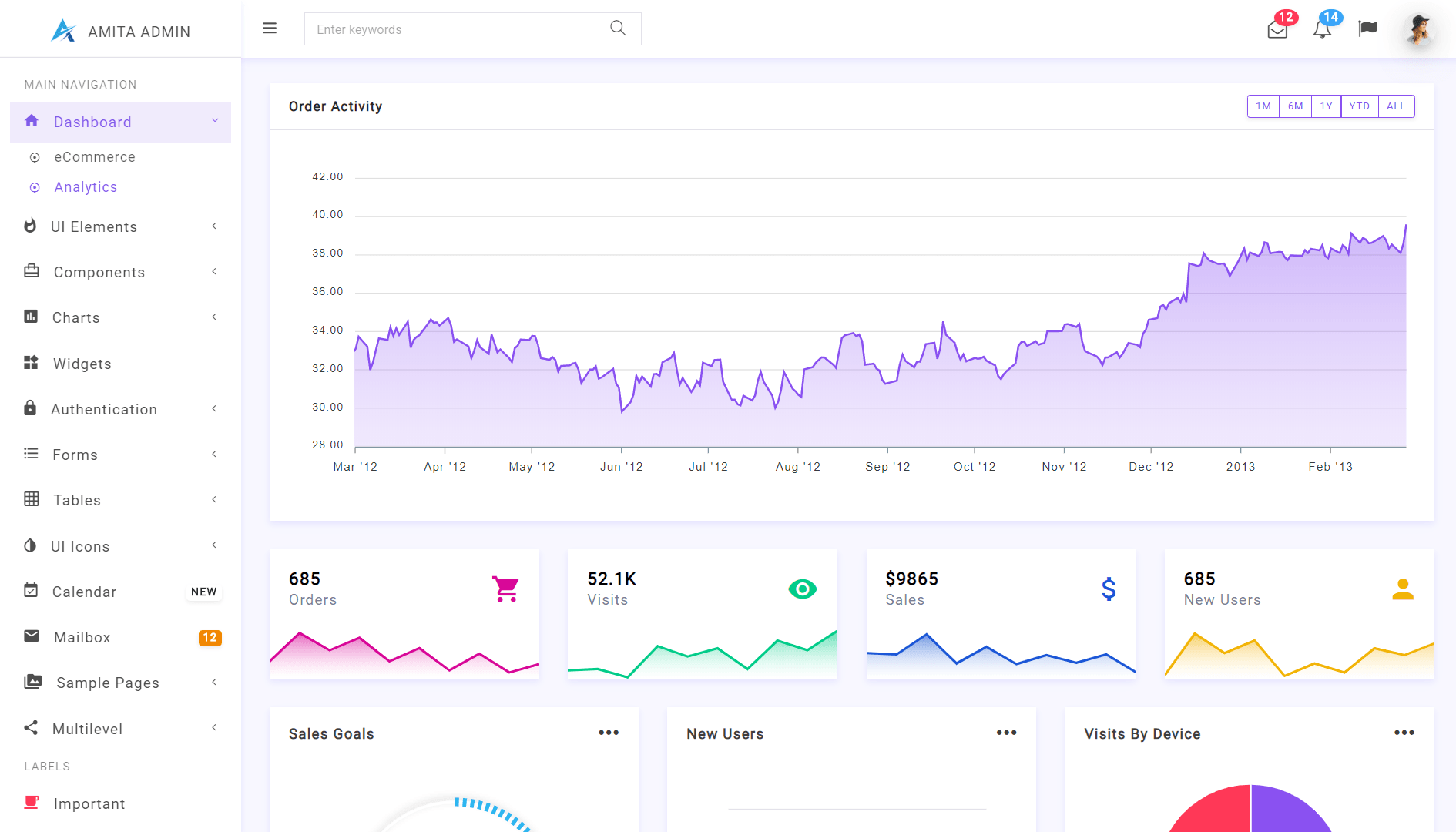This screenshot has height=832, width=1456.
Task: Open Sales Goals options ellipsis menu
Action: [609, 733]
